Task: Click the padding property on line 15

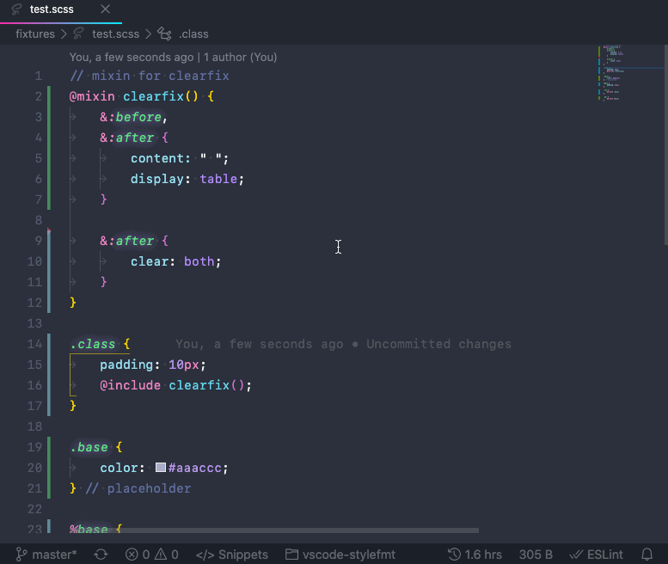Action: (x=126, y=365)
